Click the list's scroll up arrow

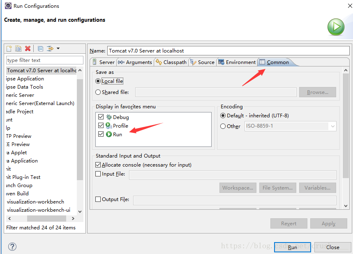coord(80,70)
